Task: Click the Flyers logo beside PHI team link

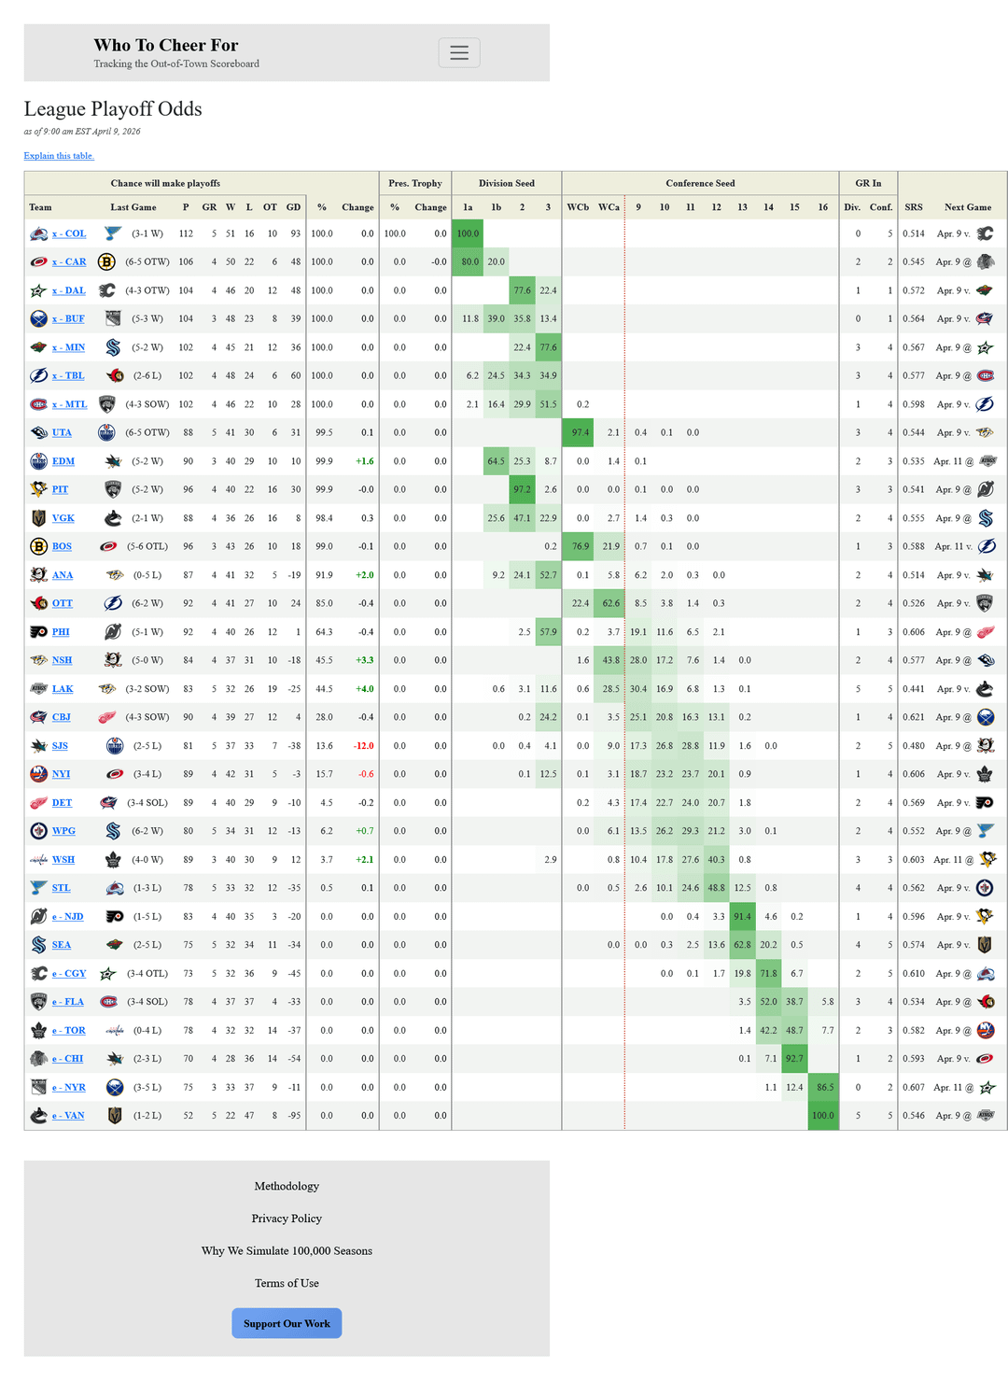Action: pyautogui.click(x=38, y=632)
